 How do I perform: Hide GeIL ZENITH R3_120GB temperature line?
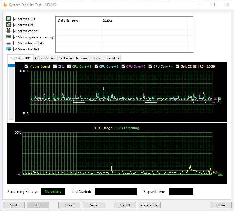(x=177, y=66)
